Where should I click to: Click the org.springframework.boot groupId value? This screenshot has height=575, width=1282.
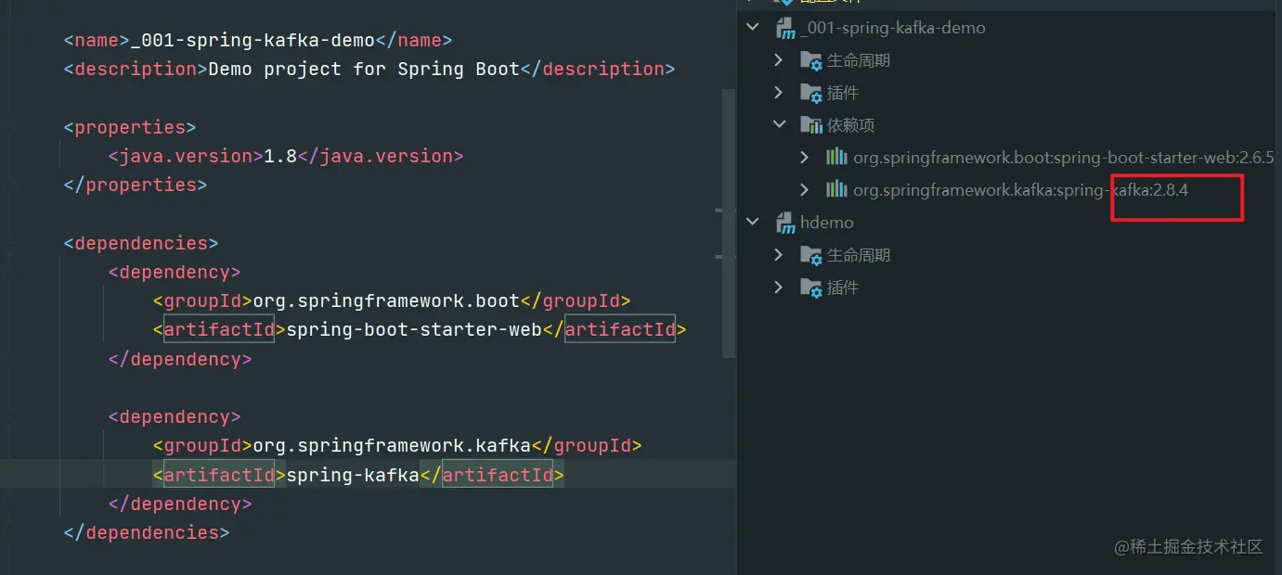386,300
